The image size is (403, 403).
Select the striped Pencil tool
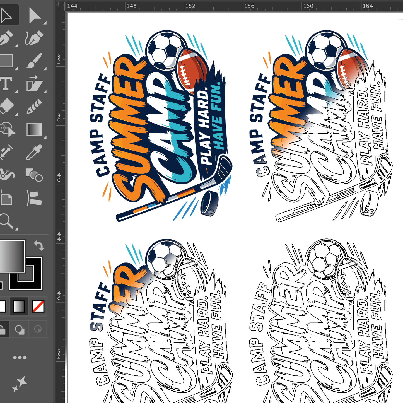pyautogui.click(x=35, y=107)
